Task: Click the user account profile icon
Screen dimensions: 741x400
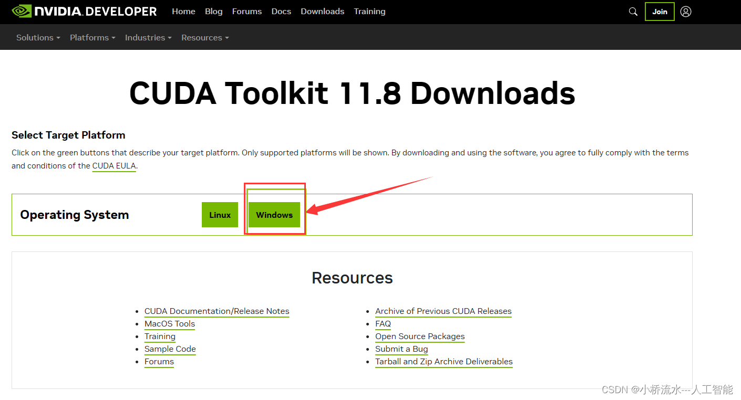Action: click(686, 12)
